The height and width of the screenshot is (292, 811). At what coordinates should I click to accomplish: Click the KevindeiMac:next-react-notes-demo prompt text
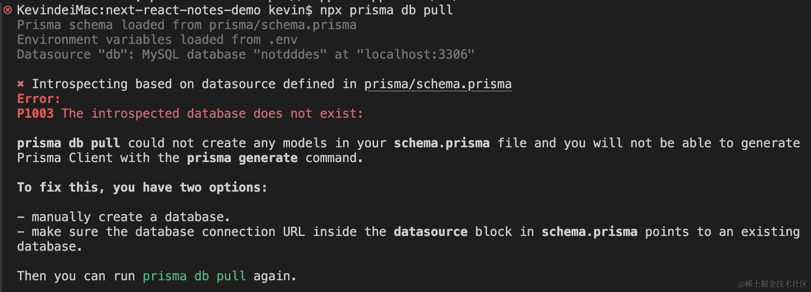coord(139,10)
